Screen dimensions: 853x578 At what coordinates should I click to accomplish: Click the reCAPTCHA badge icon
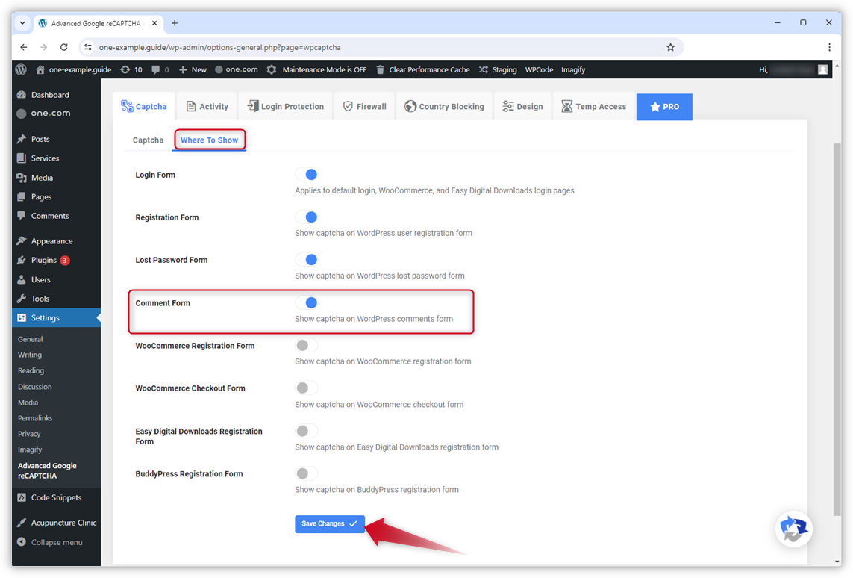click(x=793, y=529)
